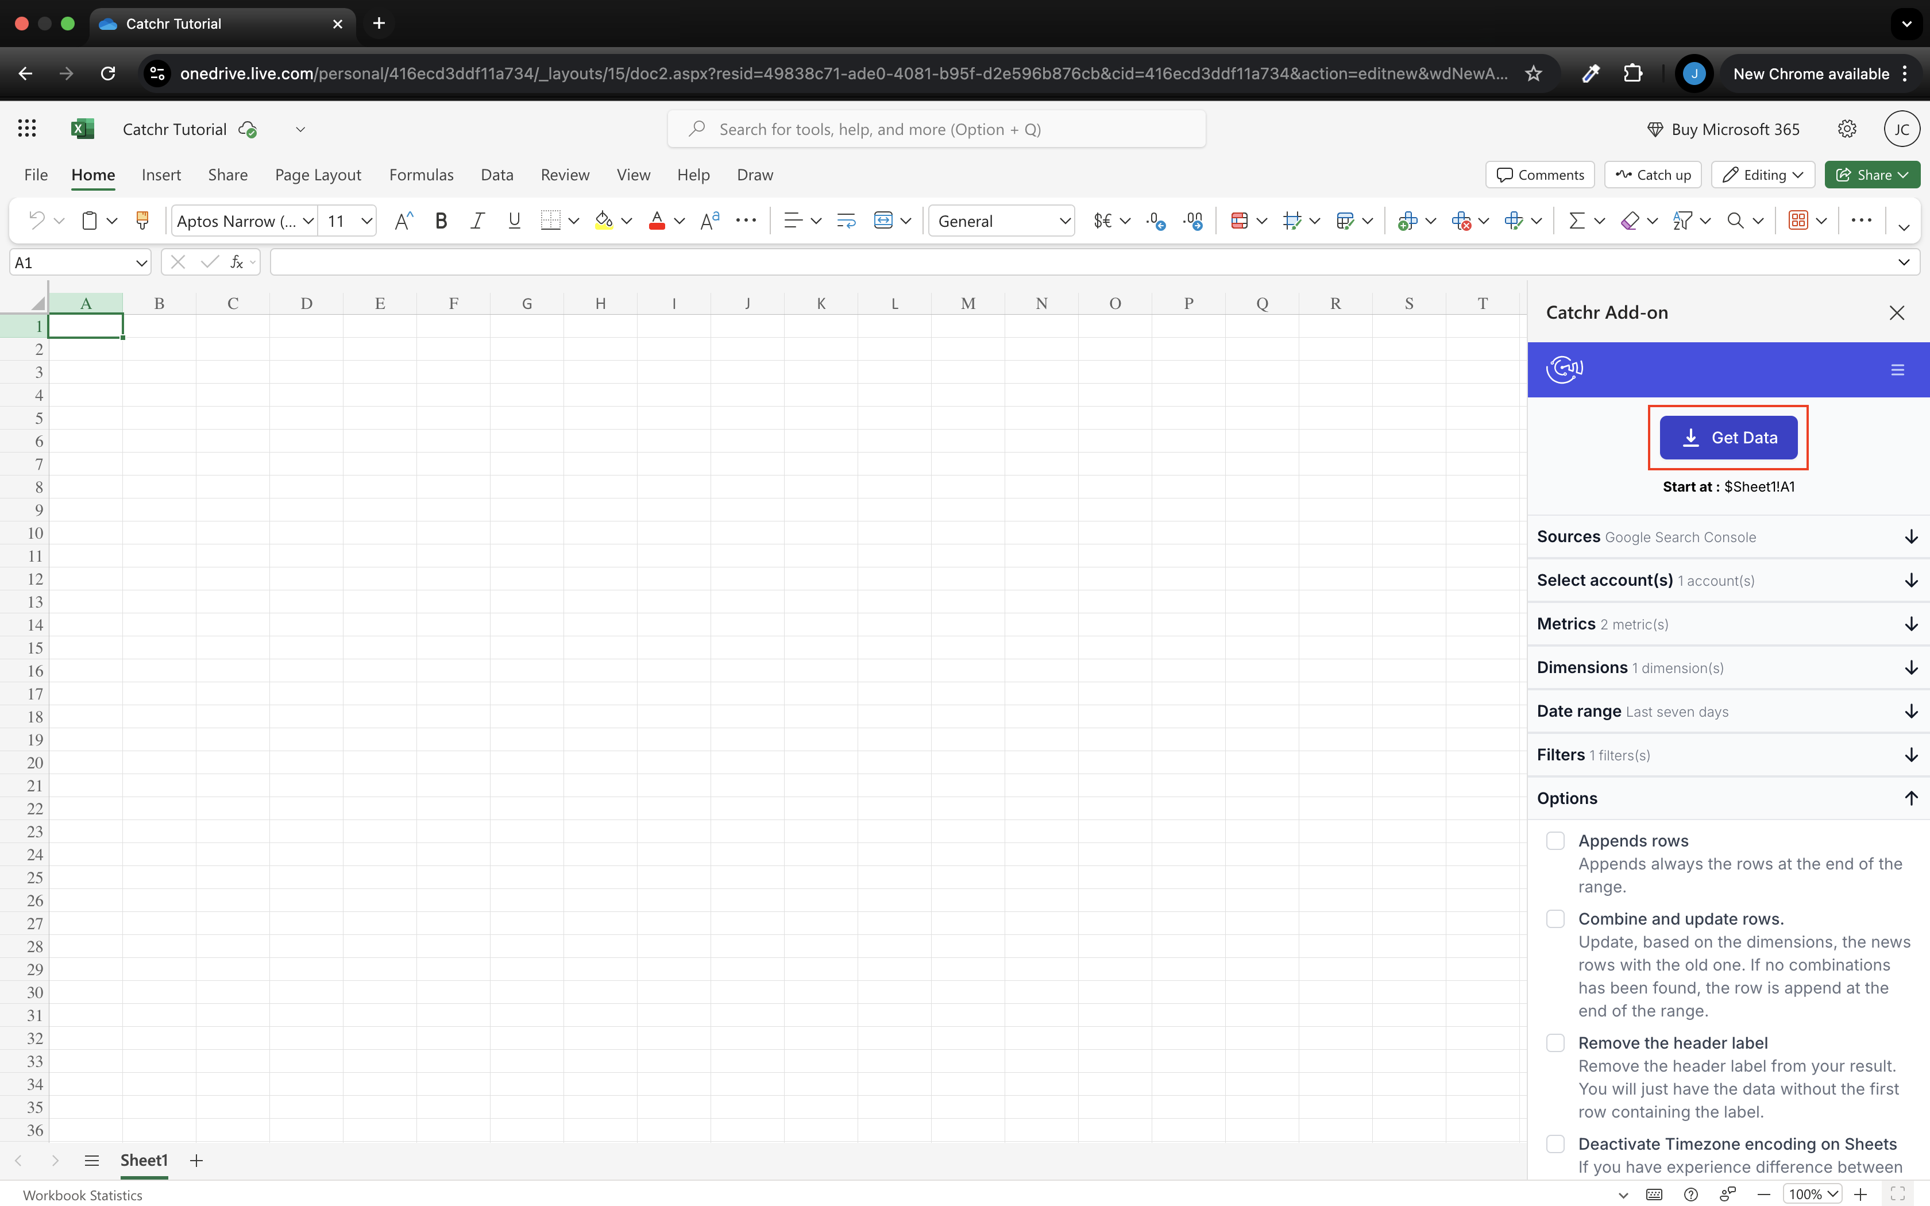Click the Paste clipboard icon
Image resolution: width=1930 pixels, height=1206 pixels.
(90, 221)
